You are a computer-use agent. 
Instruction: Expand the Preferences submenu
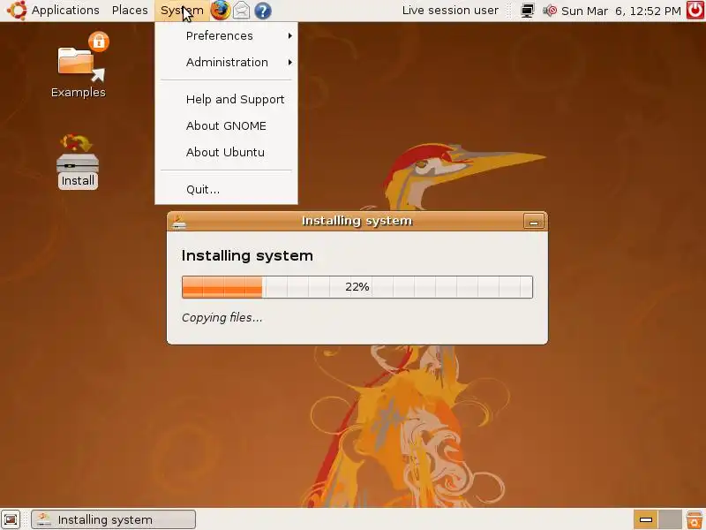pos(226,35)
